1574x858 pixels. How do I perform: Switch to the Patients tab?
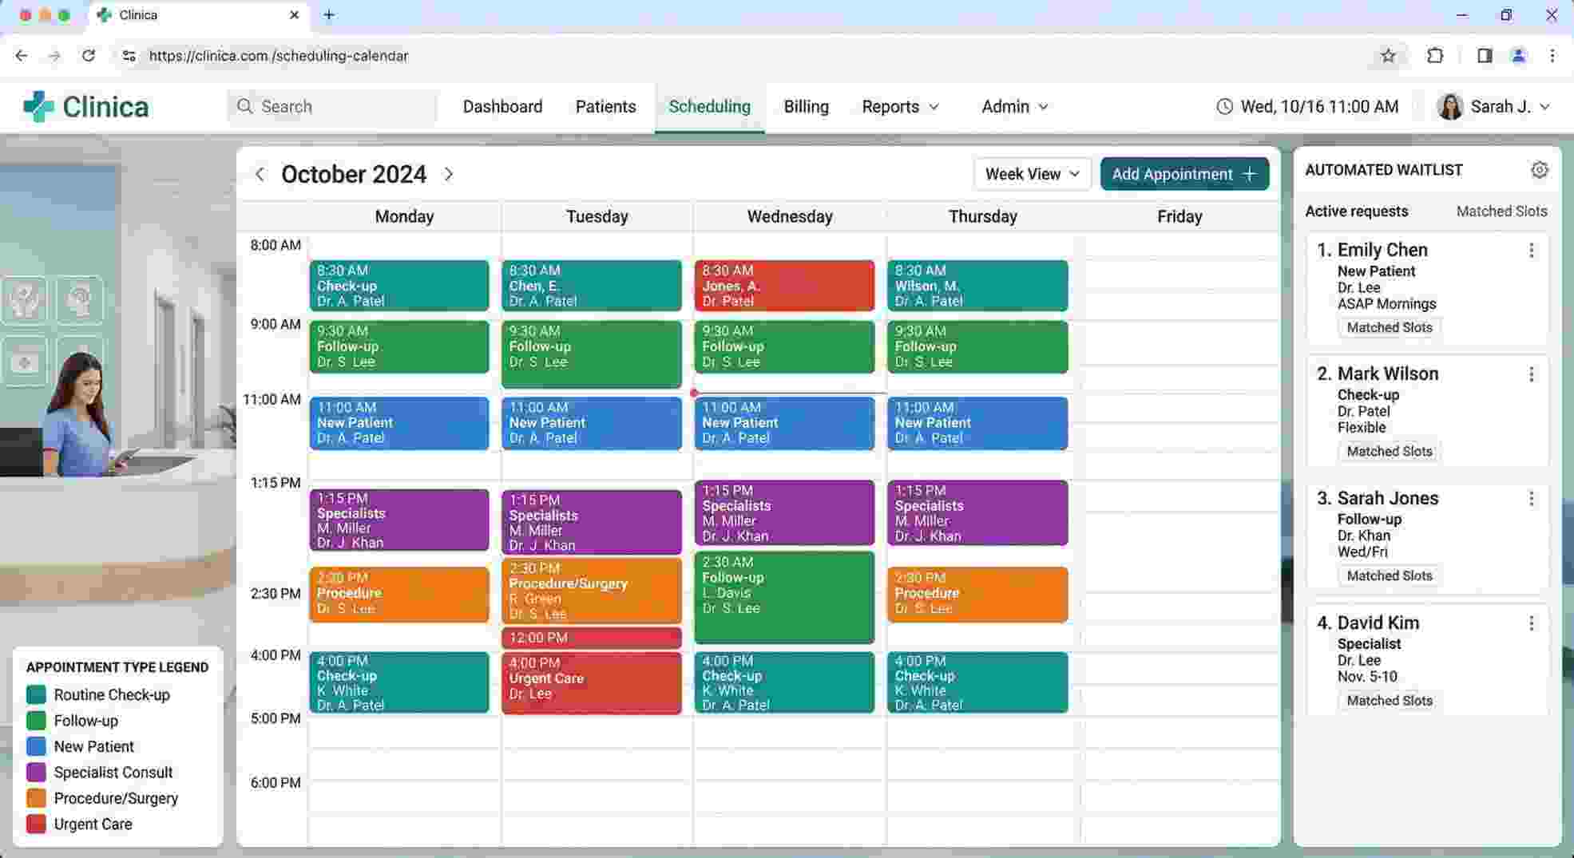click(605, 106)
